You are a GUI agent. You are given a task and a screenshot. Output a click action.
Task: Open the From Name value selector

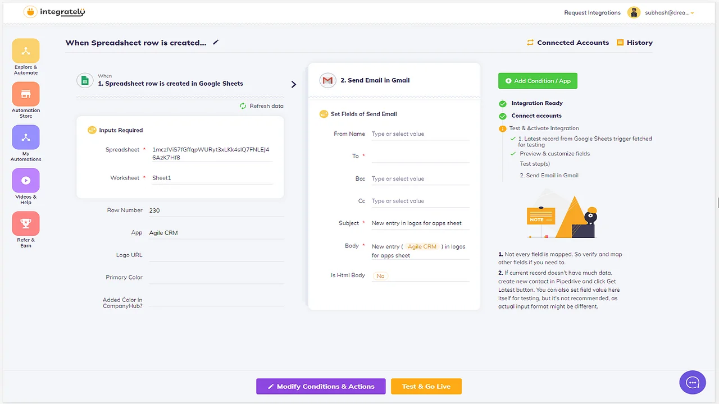pyautogui.click(x=420, y=134)
